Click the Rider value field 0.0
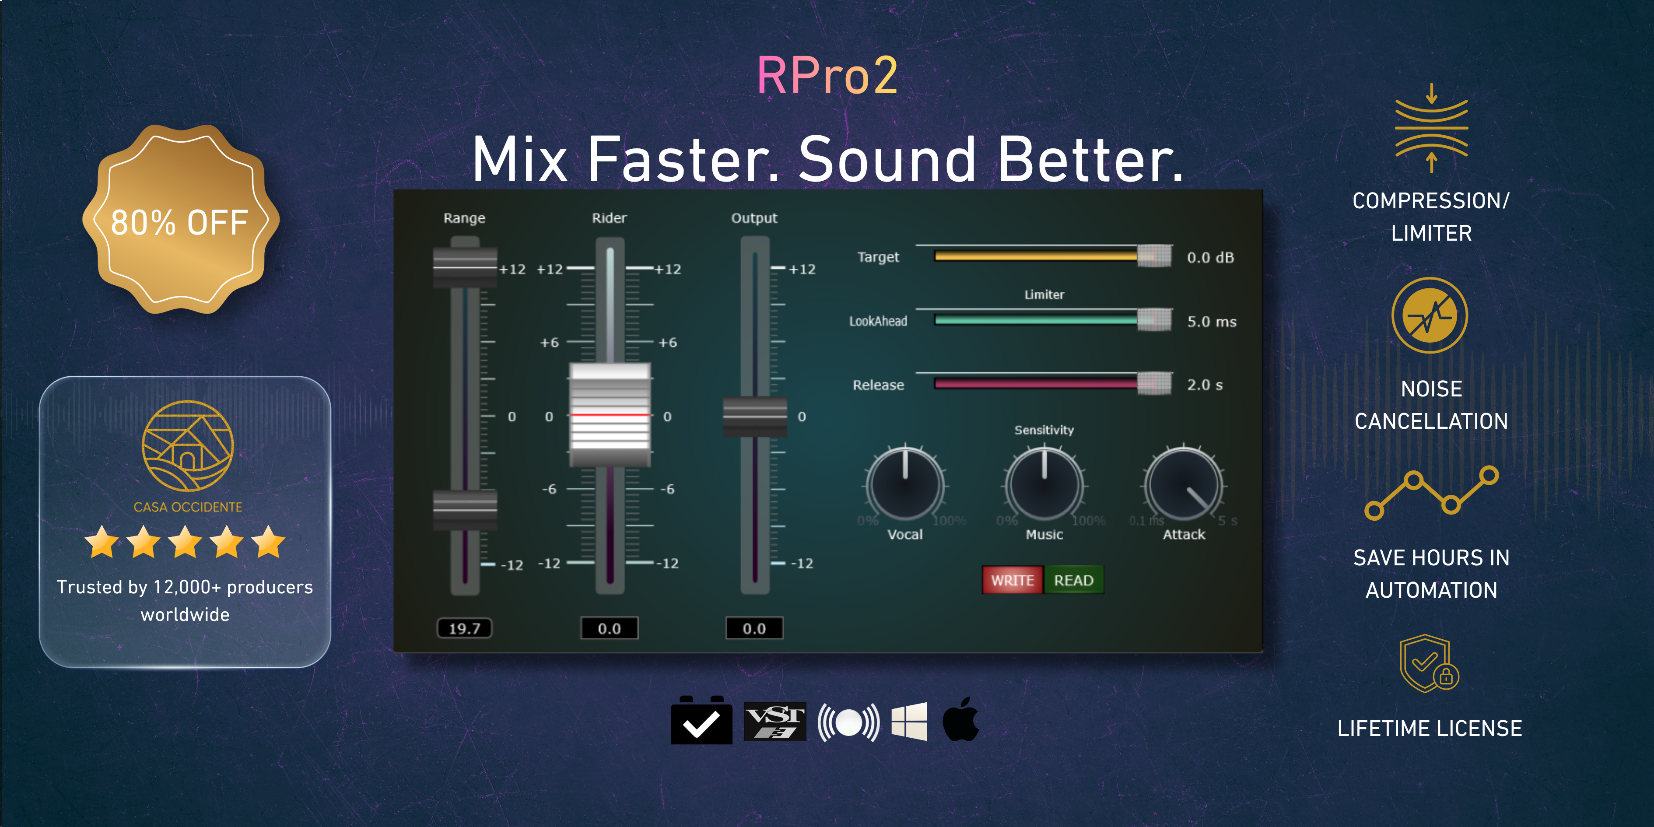Image resolution: width=1654 pixels, height=827 pixels. [x=610, y=628]
